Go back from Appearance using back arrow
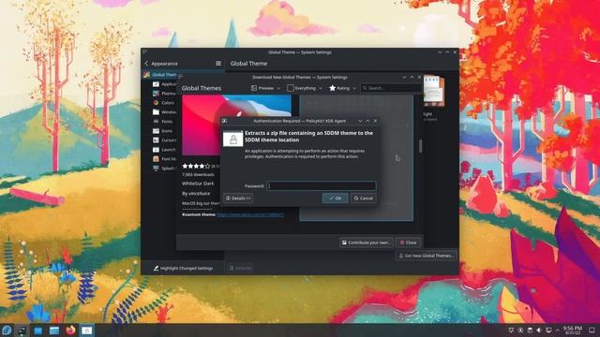 coord(146,64)
